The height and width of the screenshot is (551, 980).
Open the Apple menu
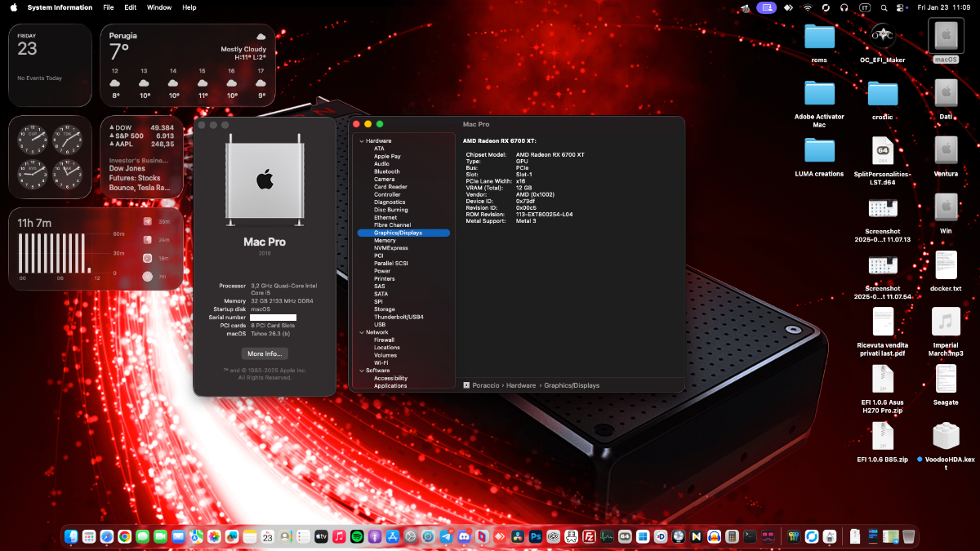pos(13,7)
